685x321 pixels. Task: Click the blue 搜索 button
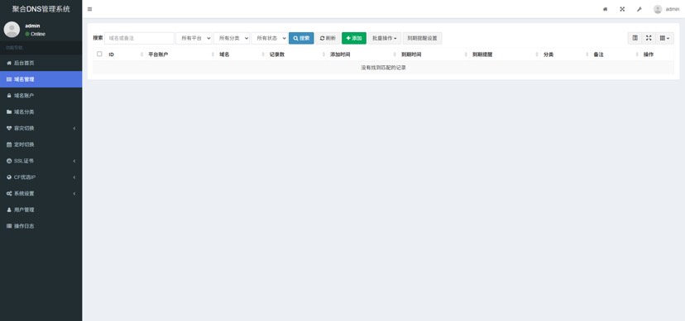(x=301, y=38)
